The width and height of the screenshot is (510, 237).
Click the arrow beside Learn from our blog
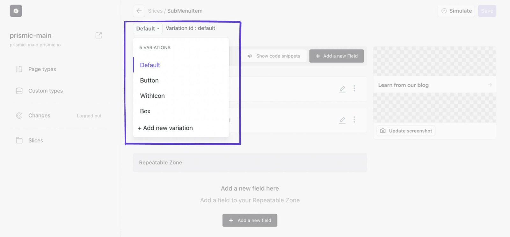coord(490,85)
